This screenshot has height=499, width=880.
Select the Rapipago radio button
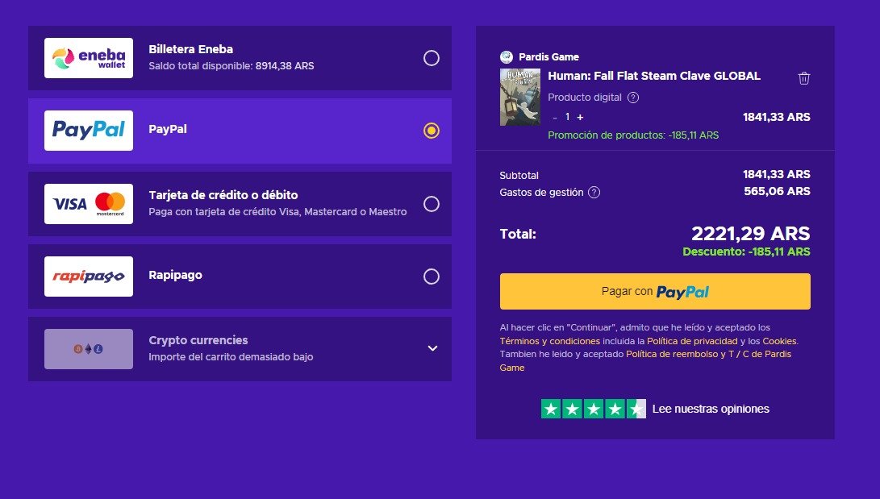point(431,277)
